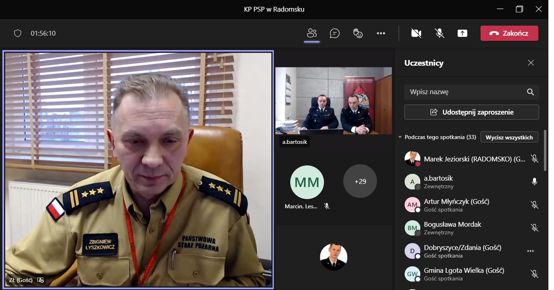Open the meeting chat icon

click(x=334, y=33)
